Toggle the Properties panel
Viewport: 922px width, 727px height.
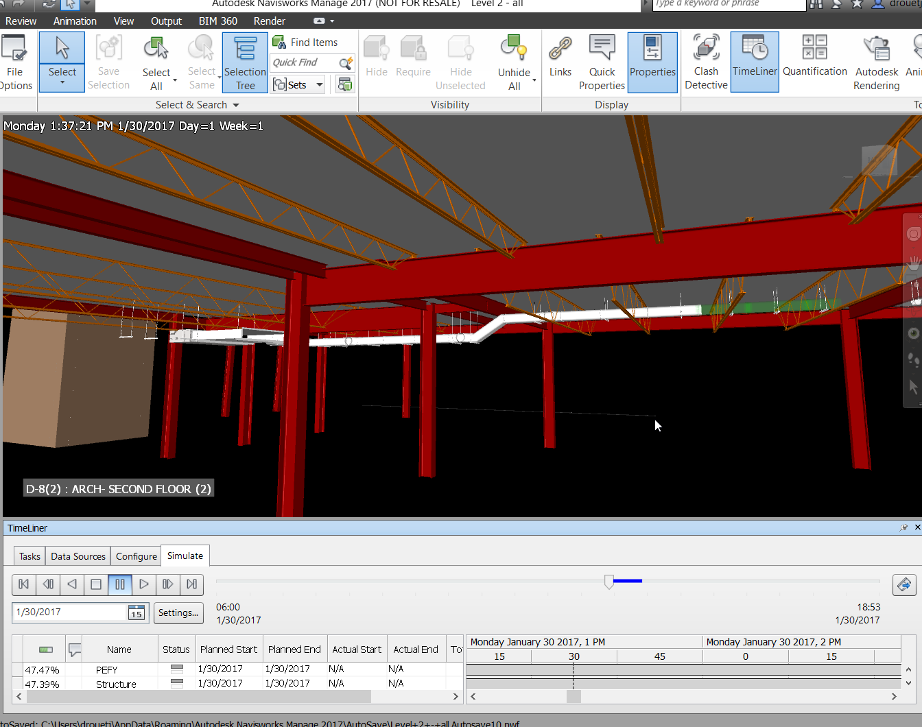tap(652, 62)
